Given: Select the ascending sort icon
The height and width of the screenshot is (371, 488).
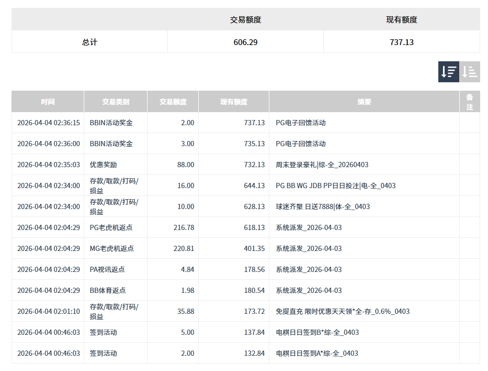Looking at the screenshot, I should (x=469, y=71).
